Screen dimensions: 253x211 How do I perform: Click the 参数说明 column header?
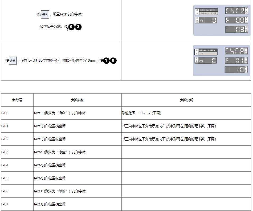pos(186,100)
